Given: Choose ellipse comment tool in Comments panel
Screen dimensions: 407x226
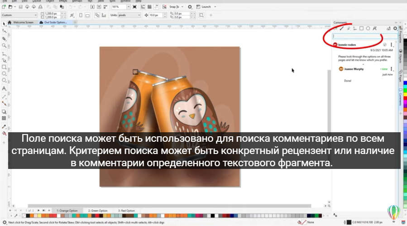Looking at the screenshot, I should tap(368, 29).
